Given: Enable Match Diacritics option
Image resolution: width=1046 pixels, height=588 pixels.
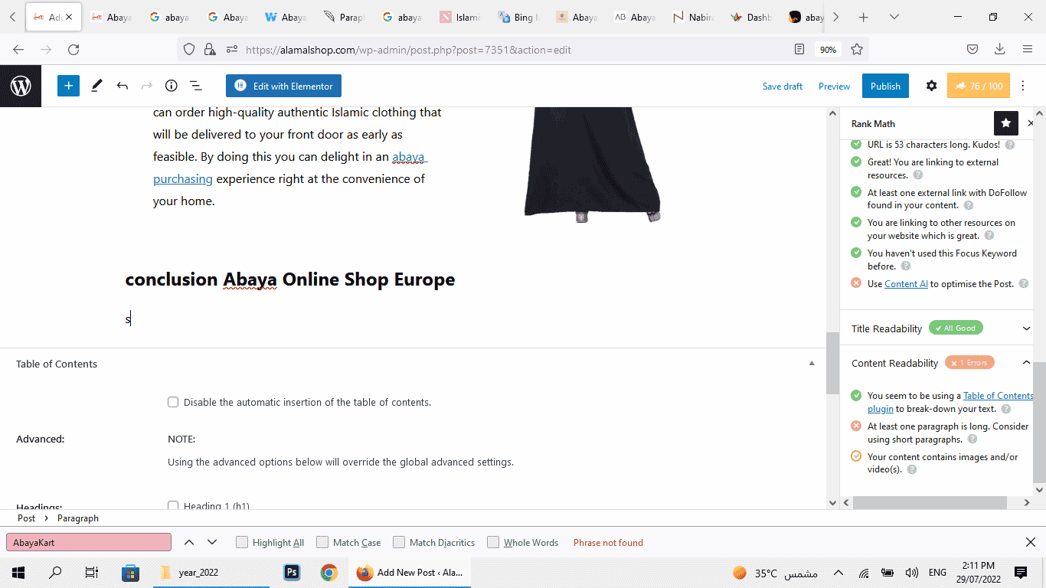Looking at the screenshot, I should (399, 542).
